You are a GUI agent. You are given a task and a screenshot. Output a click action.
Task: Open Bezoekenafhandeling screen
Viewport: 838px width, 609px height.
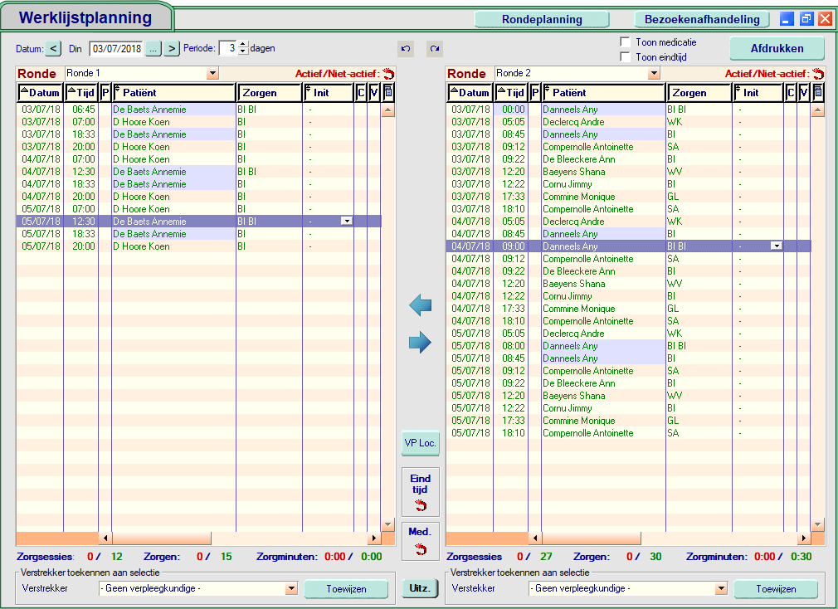click(x=702, y=19)
